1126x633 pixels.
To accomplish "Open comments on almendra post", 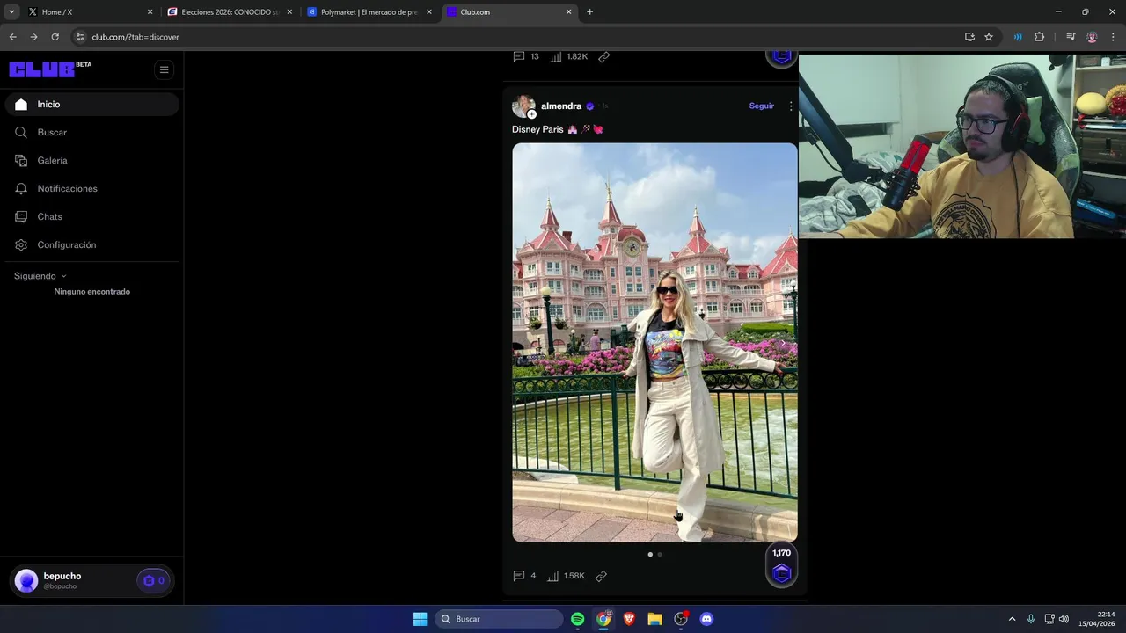I will pos(524,576).
